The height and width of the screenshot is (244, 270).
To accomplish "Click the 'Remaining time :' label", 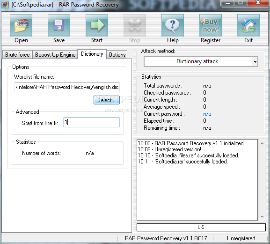I will point(162,128).
